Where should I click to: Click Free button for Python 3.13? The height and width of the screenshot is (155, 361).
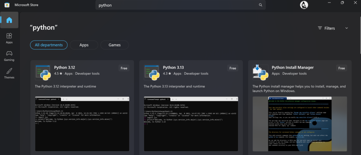[x=233, y=68]
